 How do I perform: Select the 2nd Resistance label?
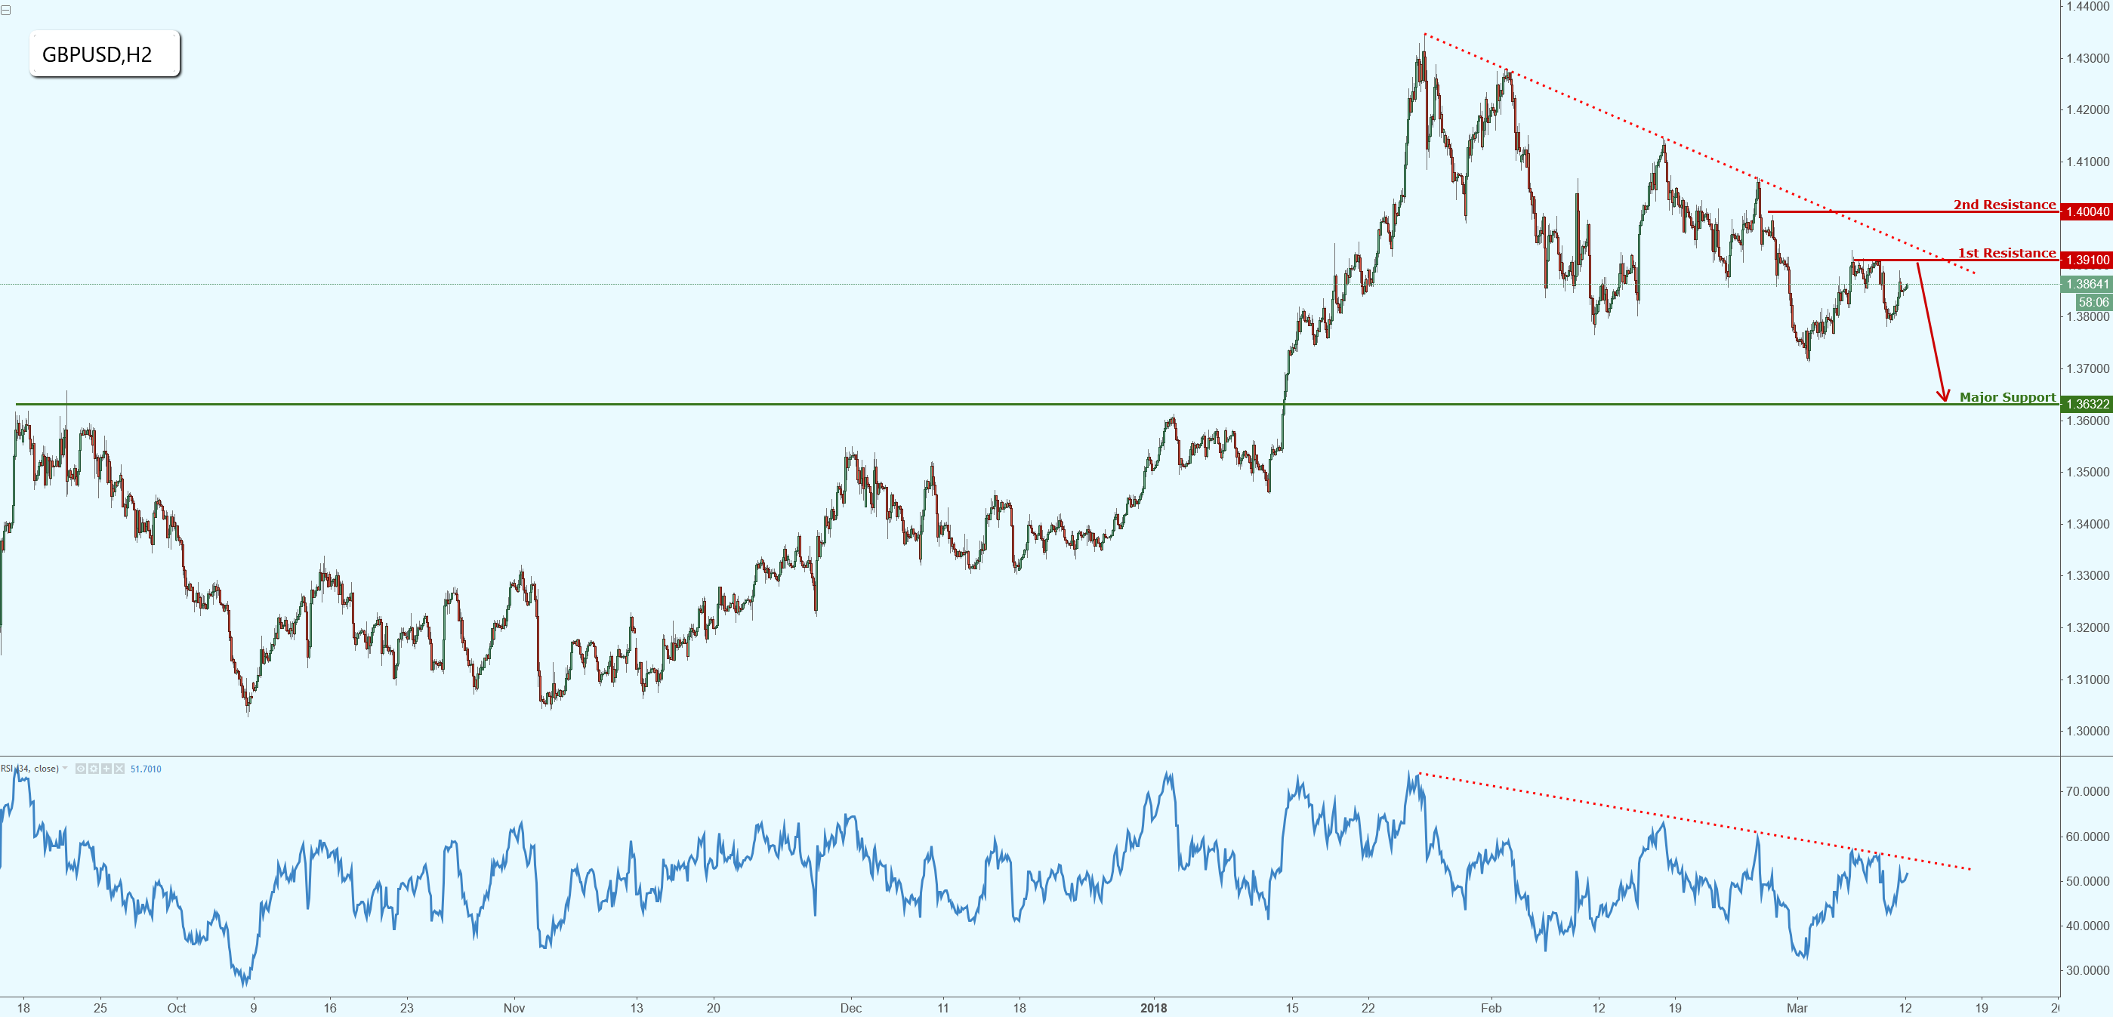point(2004,205)
